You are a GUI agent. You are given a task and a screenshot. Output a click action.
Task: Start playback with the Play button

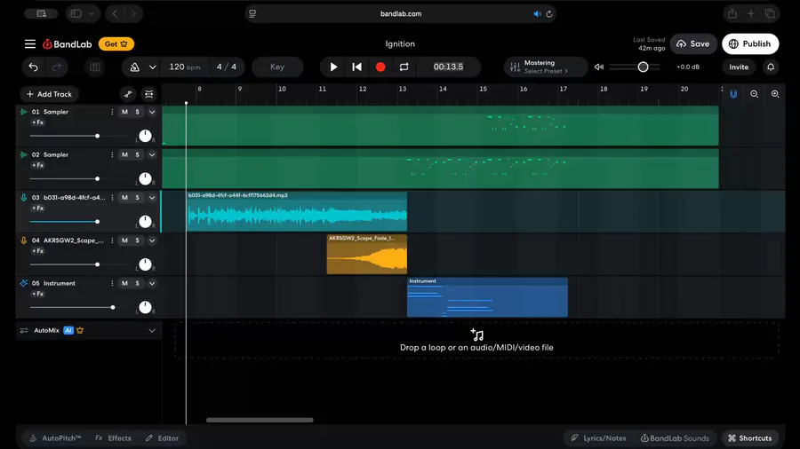click(333, 67)
